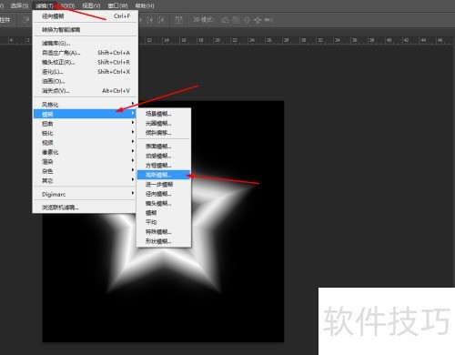
Task: Open the 3D(D) menu
Action: (67, 5)
